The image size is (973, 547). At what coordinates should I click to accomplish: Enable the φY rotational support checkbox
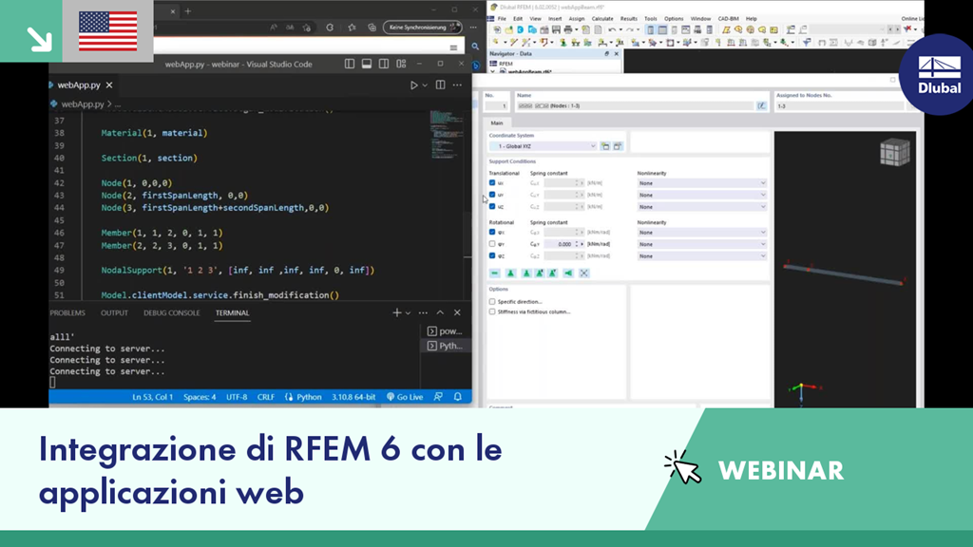[492, 244]
